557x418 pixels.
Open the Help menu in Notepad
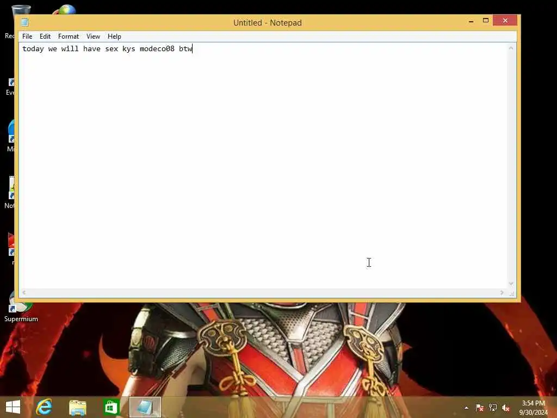[x=114, y=36]
